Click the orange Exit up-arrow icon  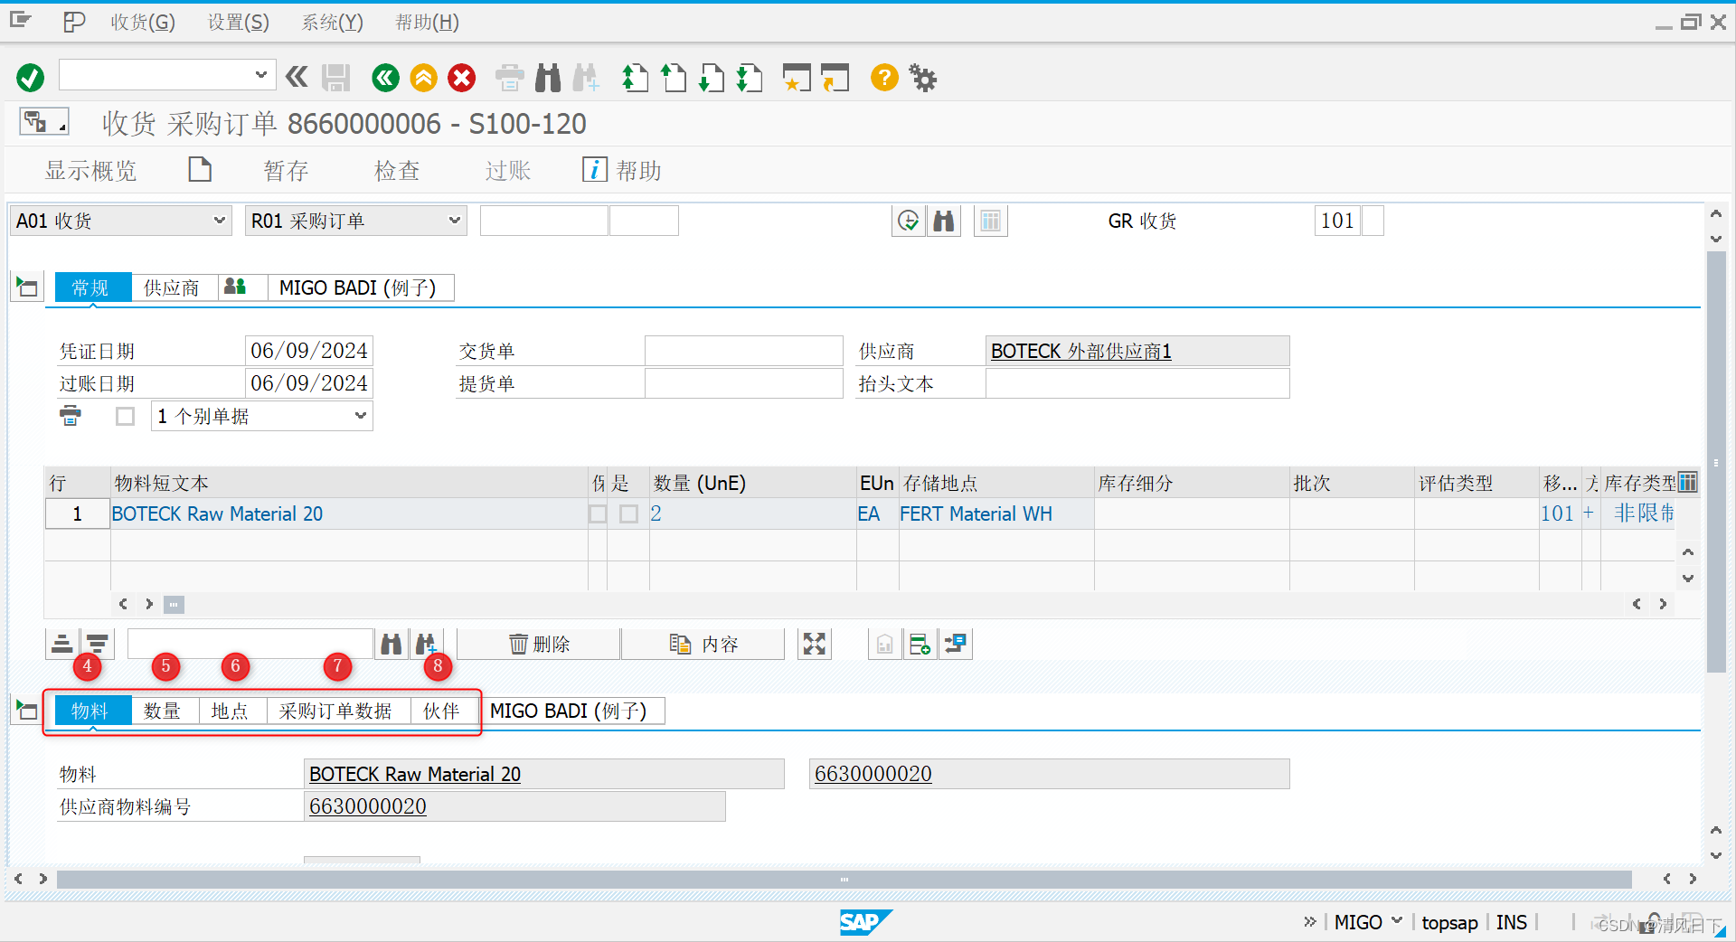[423, 78]
